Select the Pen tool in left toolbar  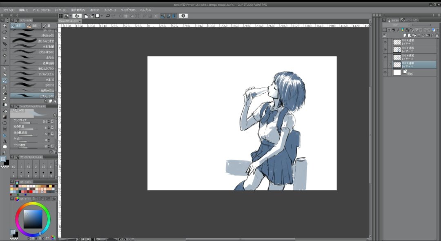tap(4, 68)
